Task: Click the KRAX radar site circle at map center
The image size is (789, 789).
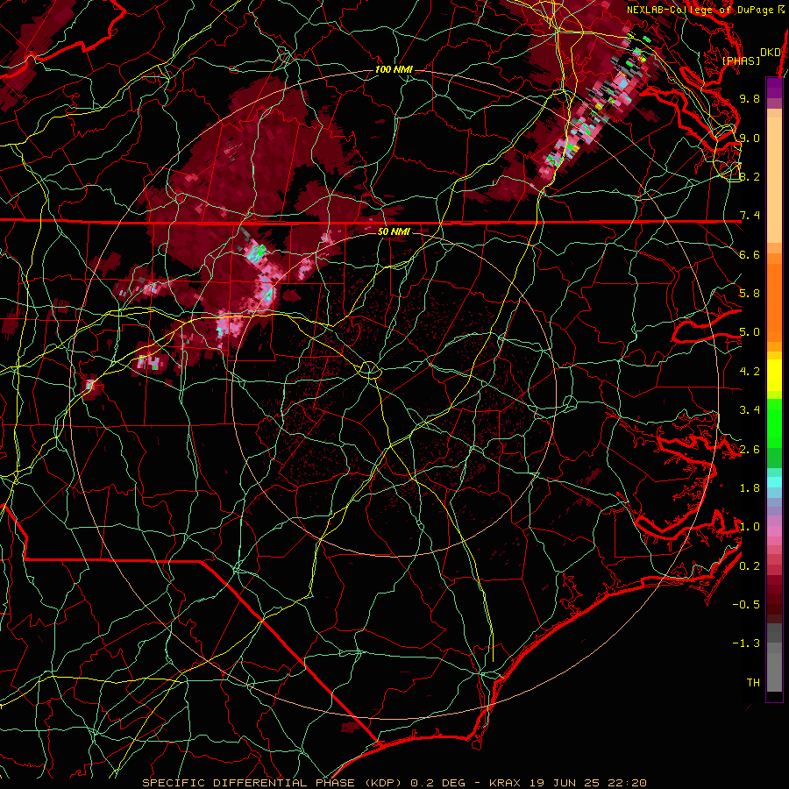Action: pos(369,370)
